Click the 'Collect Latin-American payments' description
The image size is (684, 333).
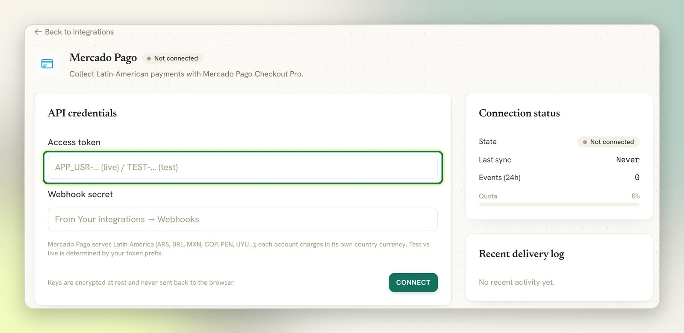click(186, 74)
